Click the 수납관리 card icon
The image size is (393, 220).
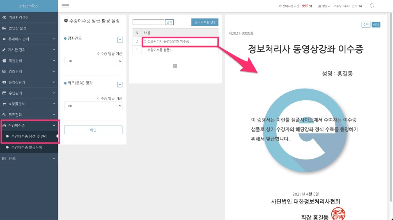pyautogui.click(x=4, y=93)
